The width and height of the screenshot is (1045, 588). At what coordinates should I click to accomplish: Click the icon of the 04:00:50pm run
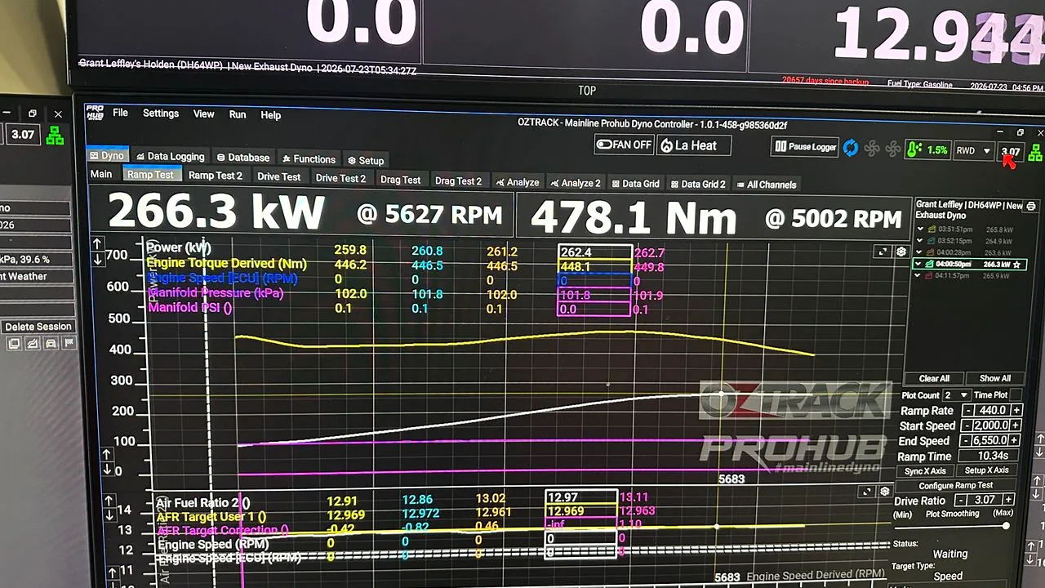pos(930,264)
